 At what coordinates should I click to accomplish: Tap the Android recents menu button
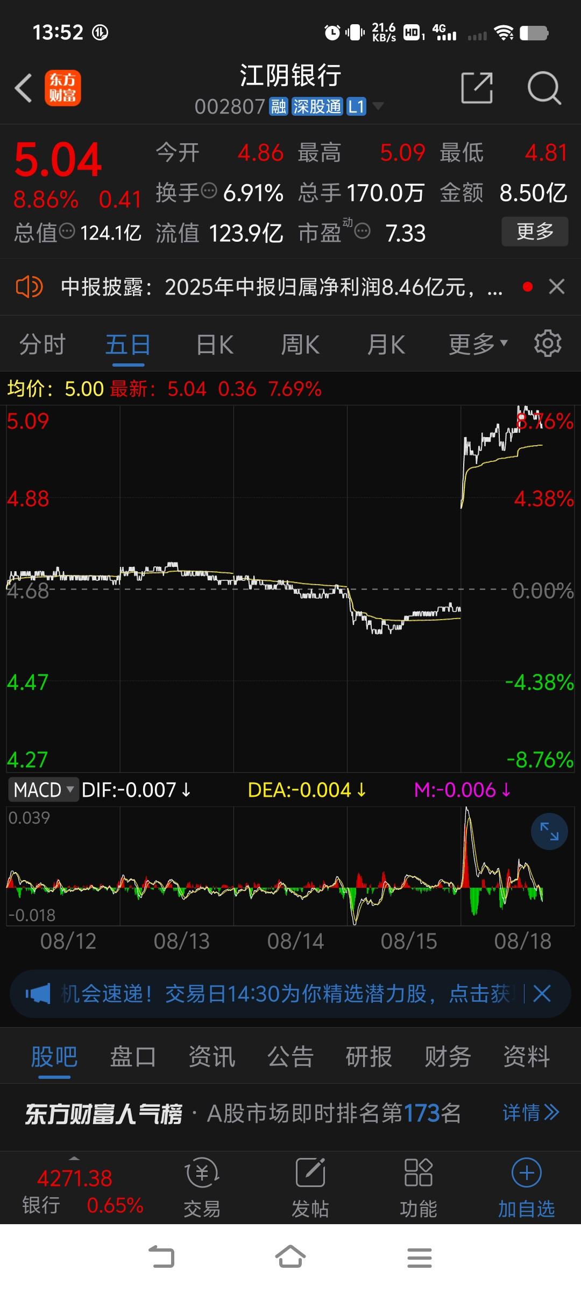pyautogui.click(x=420, y=1258)
